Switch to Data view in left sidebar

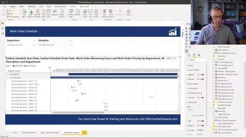[3, 28]
